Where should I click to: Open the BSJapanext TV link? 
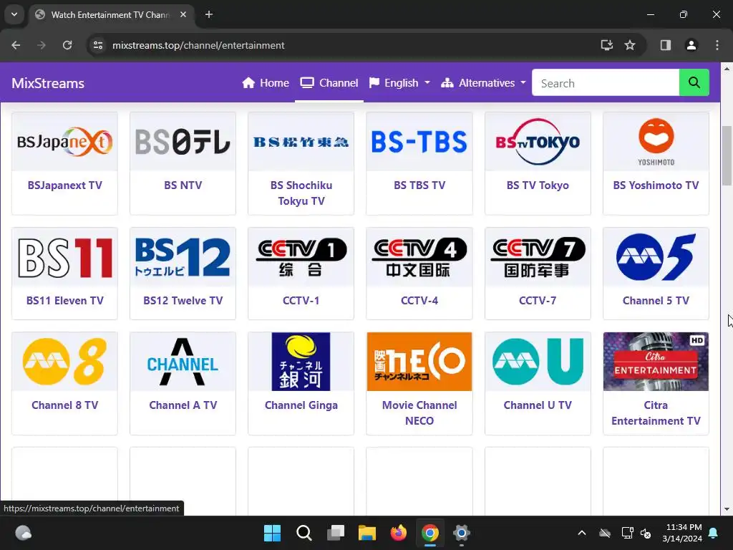pyautogui.click(x=64, y=185)
